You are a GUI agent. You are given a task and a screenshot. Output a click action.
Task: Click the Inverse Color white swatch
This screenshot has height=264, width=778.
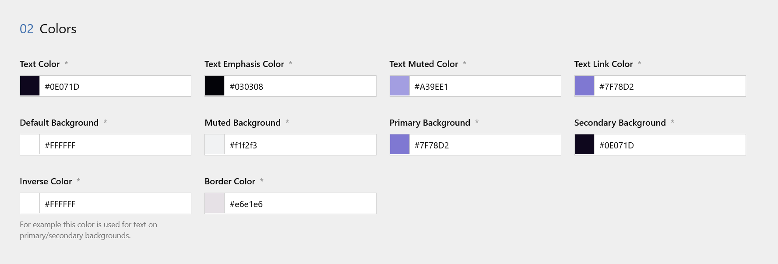30,203
